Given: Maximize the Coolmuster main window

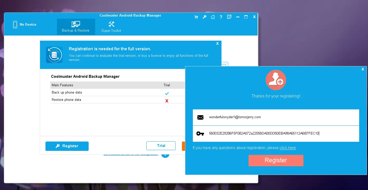Looking at the screenshot, I should pos(246,17).
